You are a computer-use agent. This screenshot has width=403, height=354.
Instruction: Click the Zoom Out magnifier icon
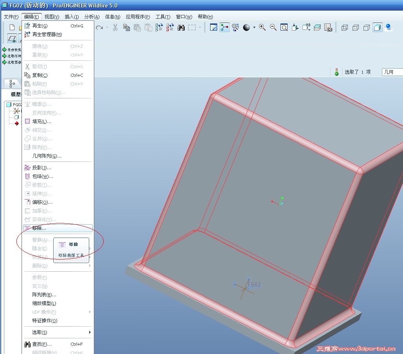(273, 27)
